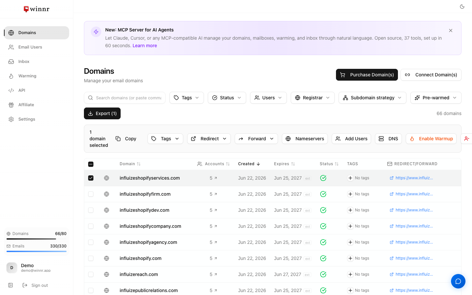Click the search magnifier icon
Image resolution: width=472 pixels, height=295 pixels.
(x=90, y=98)
